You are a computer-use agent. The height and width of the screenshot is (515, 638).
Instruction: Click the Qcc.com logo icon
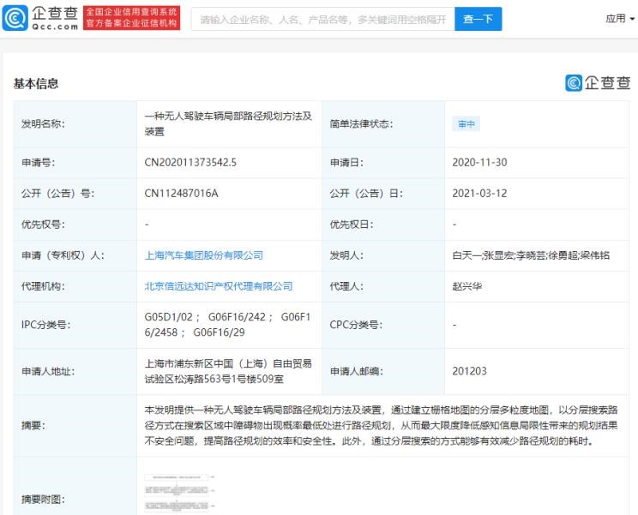tap(15, 18)
